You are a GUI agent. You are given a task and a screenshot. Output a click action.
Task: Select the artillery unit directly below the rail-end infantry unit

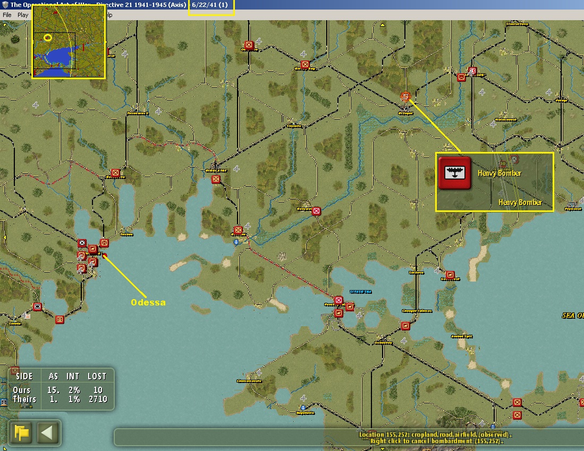pyautogui.click(x=338, y=313)
